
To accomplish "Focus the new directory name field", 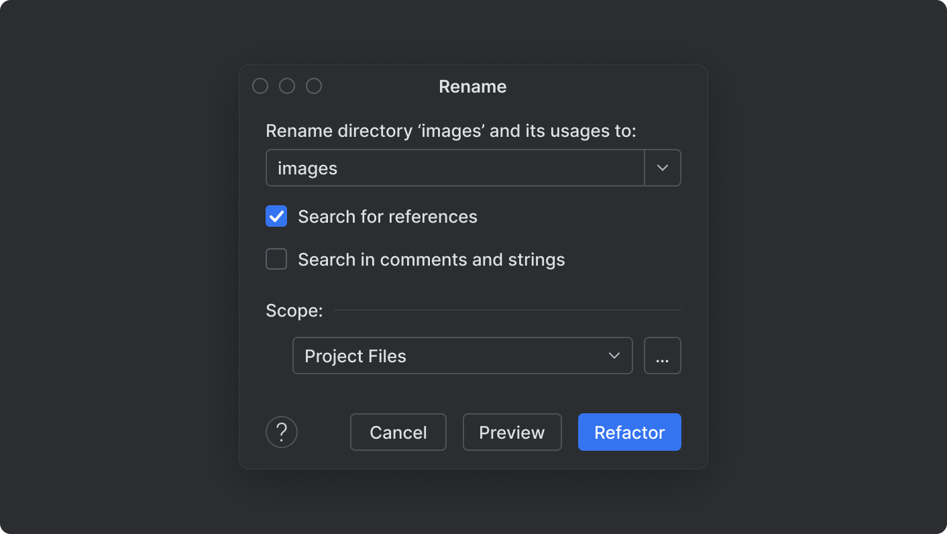I will tap(455, 168).
